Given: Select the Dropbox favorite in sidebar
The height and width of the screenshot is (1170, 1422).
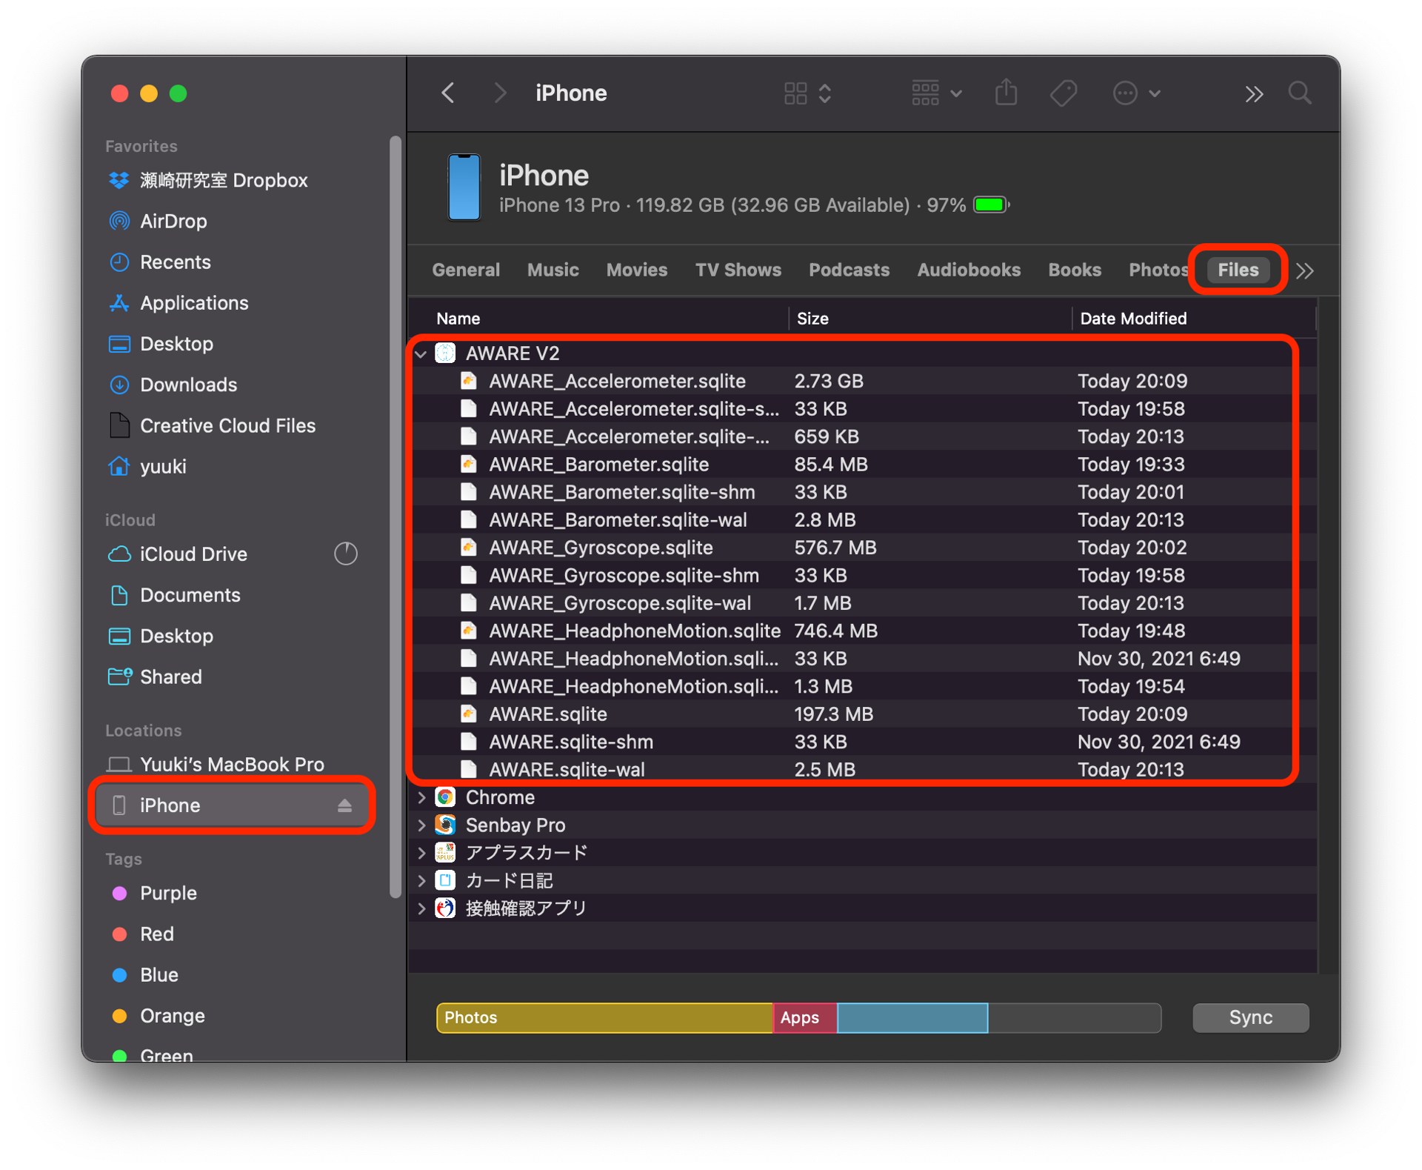Looking at the screenshot, I should tap(223, 180).
